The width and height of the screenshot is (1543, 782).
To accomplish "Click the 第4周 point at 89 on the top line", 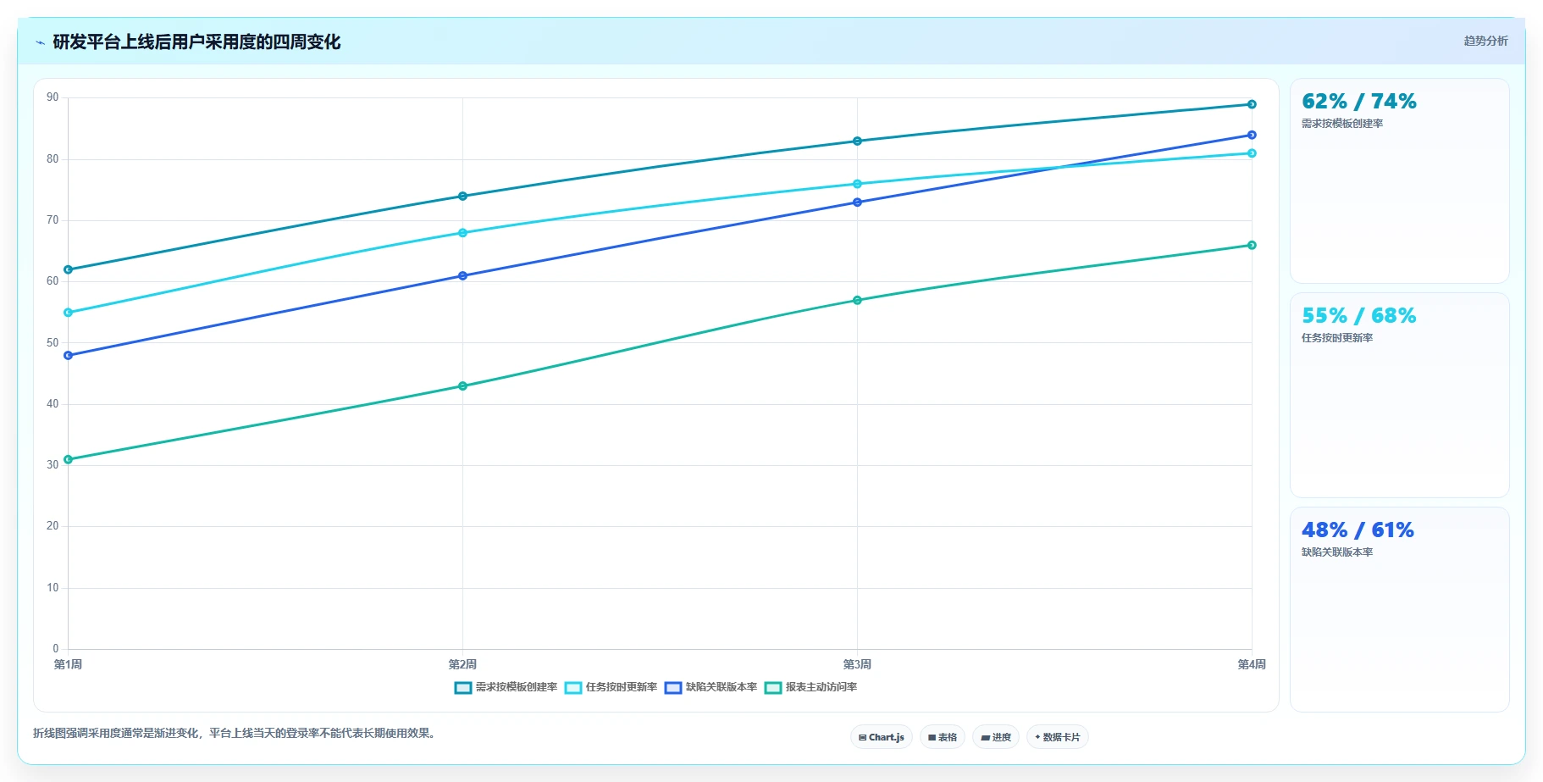I will [x=1252, y=104].
